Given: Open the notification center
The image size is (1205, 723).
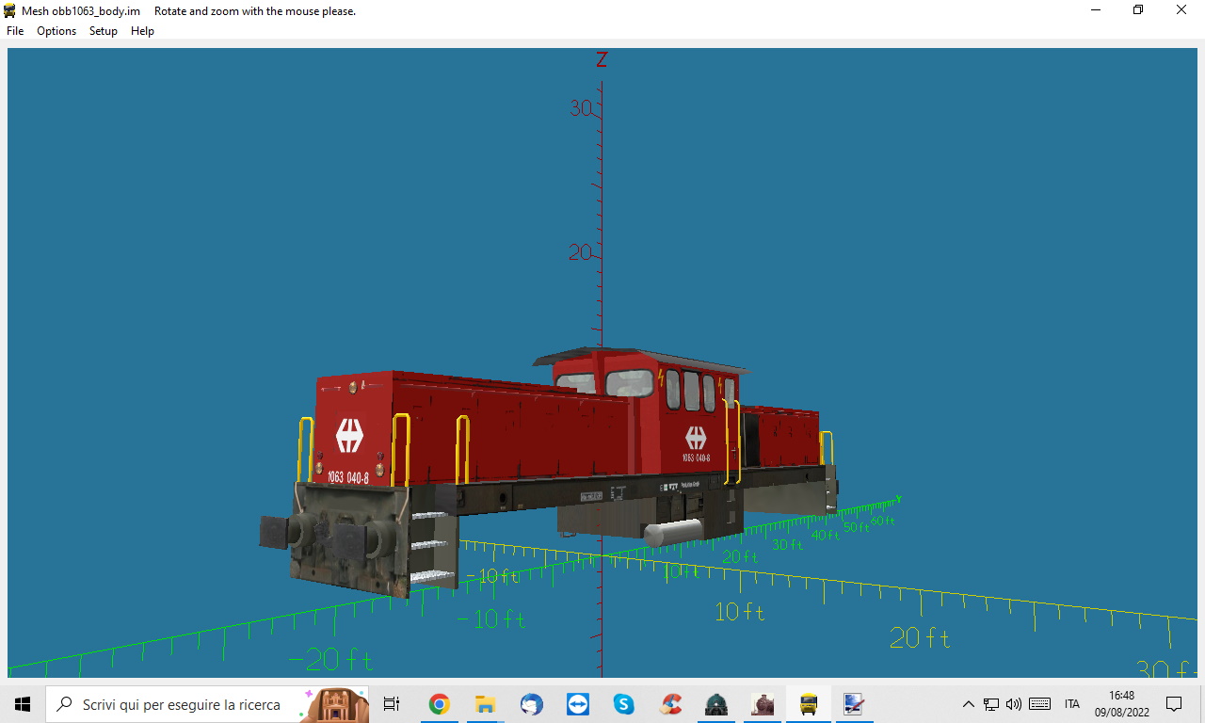Looking at the screenshot, I should coord(1174,704).
